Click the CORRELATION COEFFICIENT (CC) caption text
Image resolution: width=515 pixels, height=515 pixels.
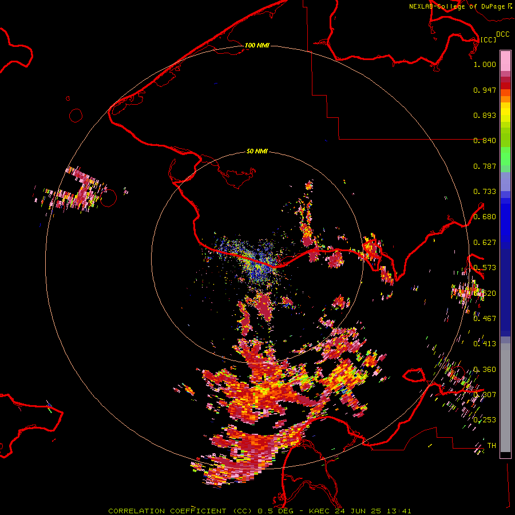[181, 511]
